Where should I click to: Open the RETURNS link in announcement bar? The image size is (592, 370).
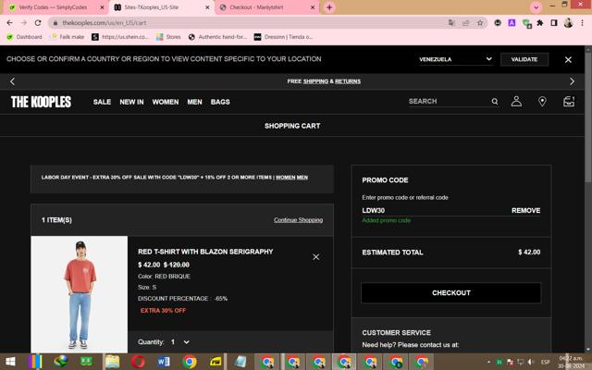pyautogui.click(x=348, y=81)
